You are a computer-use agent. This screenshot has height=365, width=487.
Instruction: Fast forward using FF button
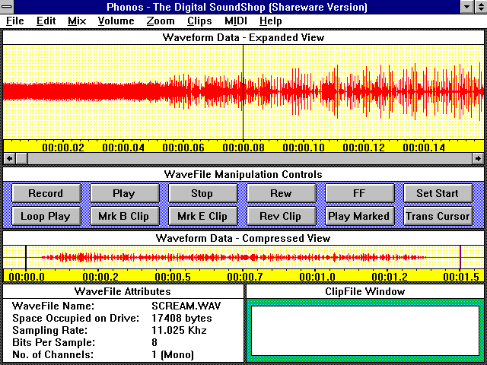click(359, 193)
